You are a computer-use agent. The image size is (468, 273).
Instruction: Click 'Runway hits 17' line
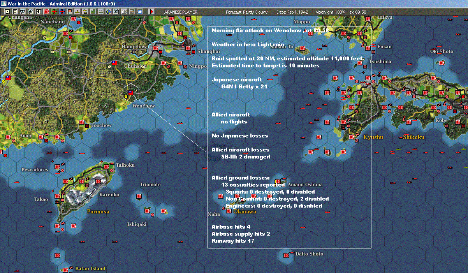pyautogui.click(x=233, y=241)
